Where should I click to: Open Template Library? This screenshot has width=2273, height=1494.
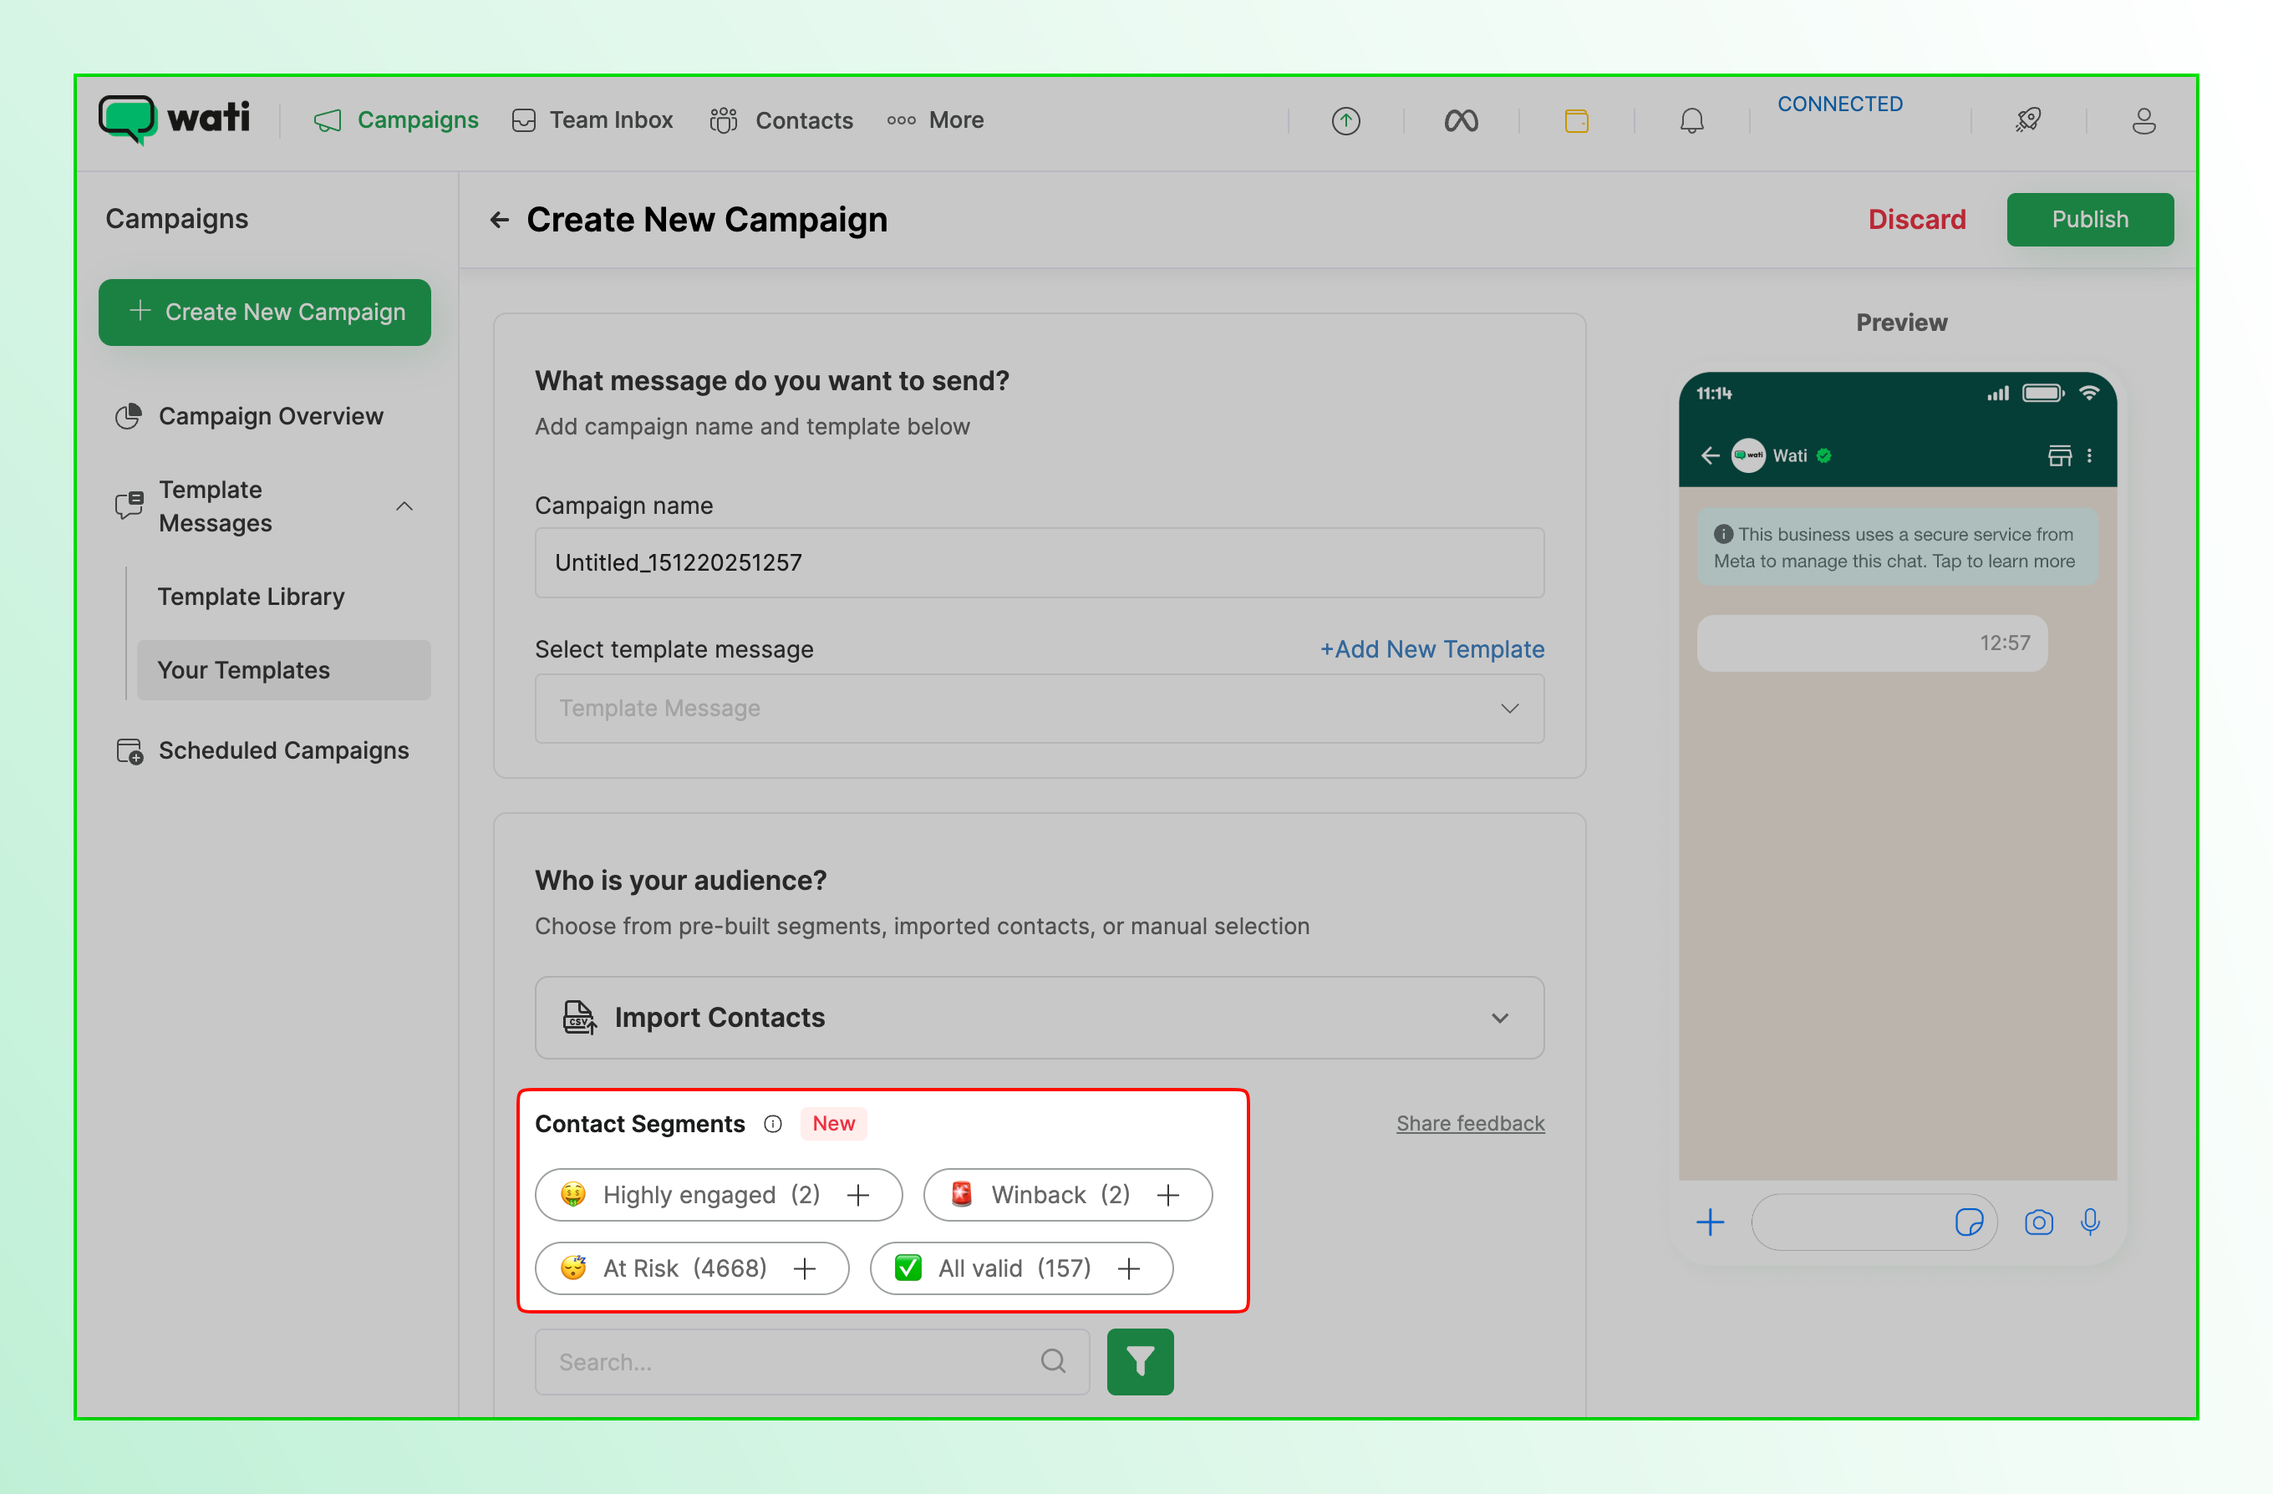point(252,597)
